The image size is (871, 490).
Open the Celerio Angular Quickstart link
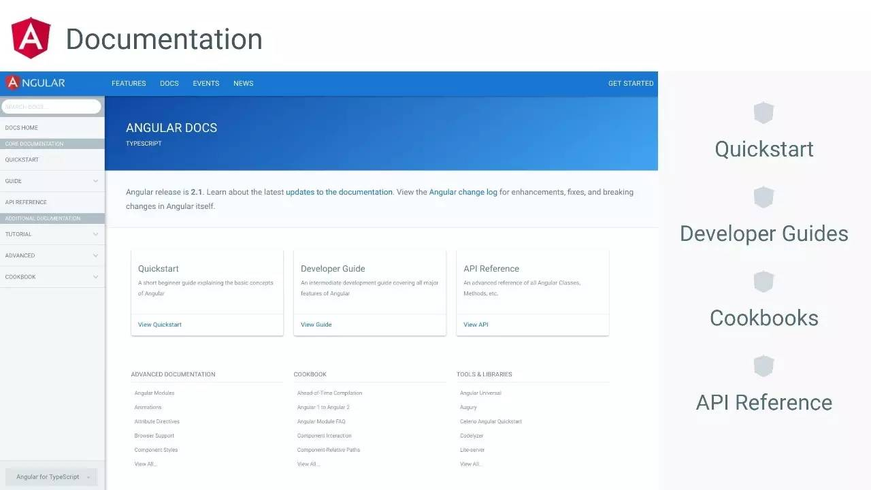[491, 422]
